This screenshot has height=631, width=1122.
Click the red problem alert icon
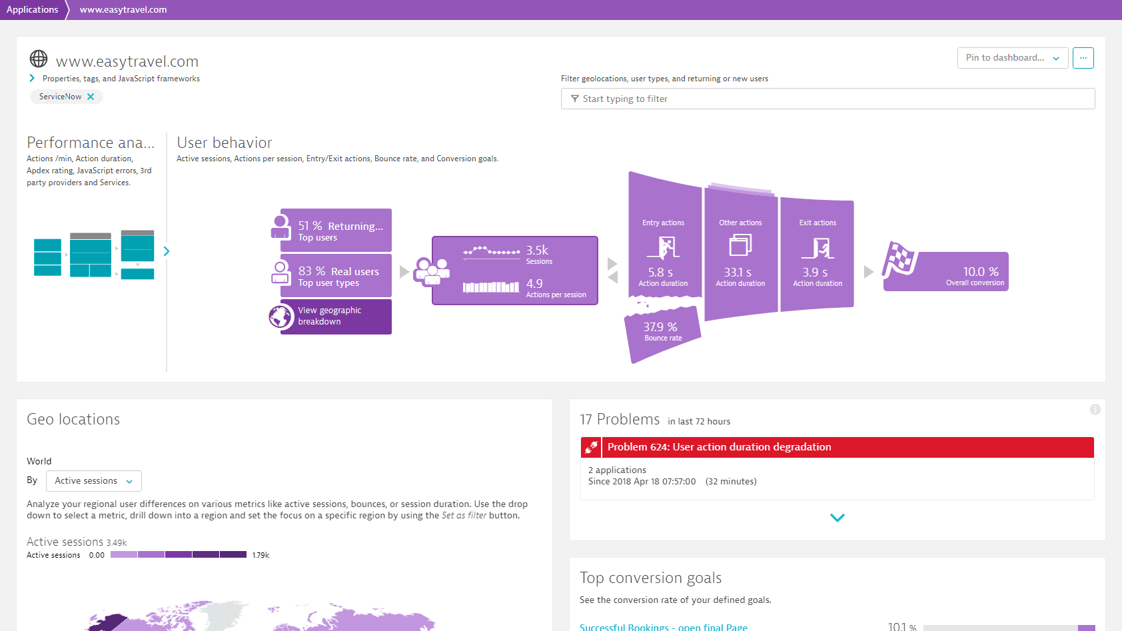(x=591, y=447)
